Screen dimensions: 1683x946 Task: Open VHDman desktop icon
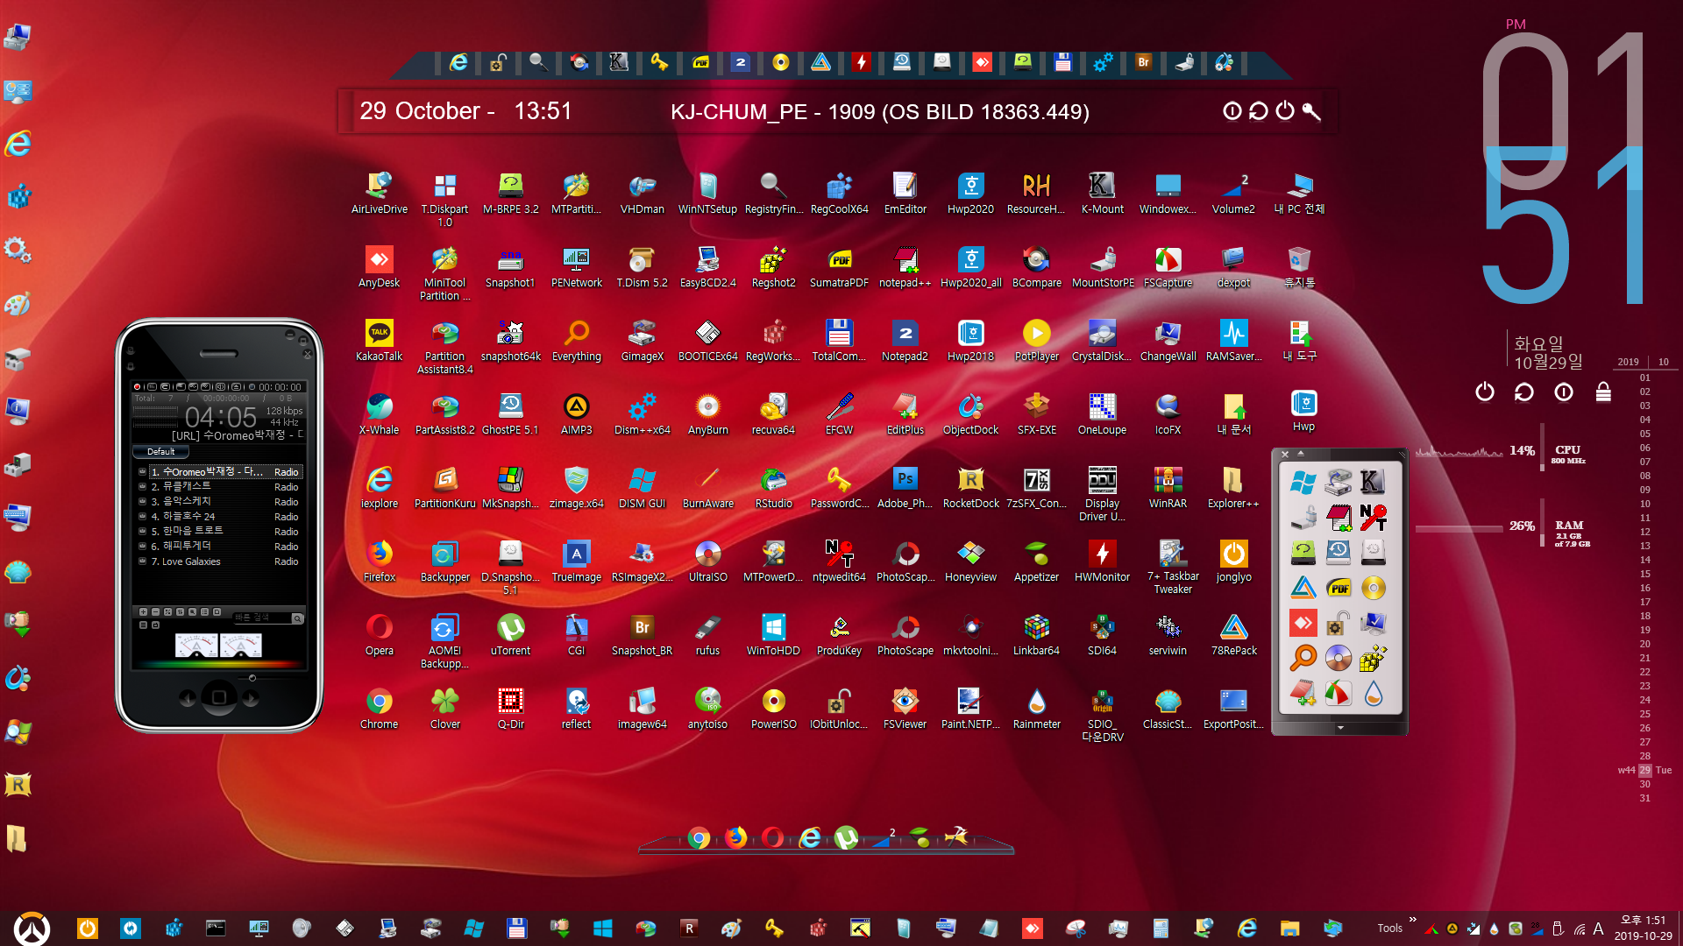click(642, 193)
